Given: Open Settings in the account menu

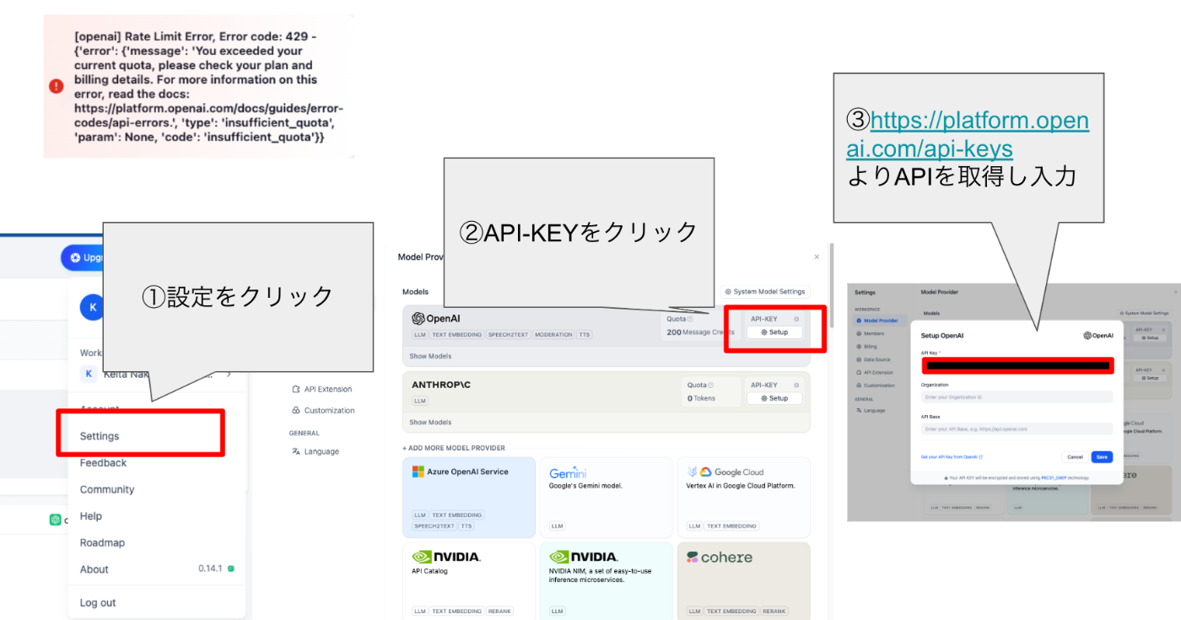Looking at the screenshot, I should [100, 436].
